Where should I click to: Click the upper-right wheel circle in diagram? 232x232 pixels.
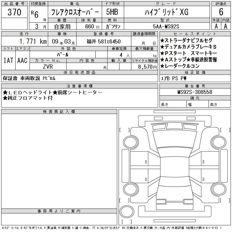[x=219, y=142]
